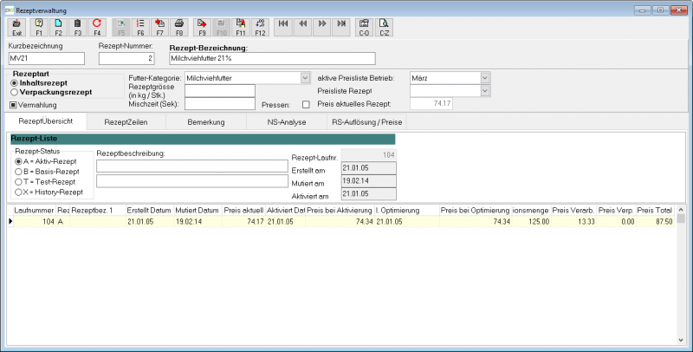The image size is (693, 352).
Task: Click the greyed F10 calculator icon
Action: [222, 28]
